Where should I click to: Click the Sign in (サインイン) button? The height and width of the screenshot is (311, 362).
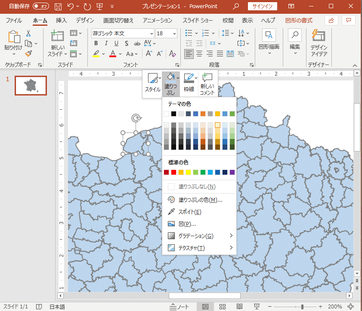tap(263, 6)
